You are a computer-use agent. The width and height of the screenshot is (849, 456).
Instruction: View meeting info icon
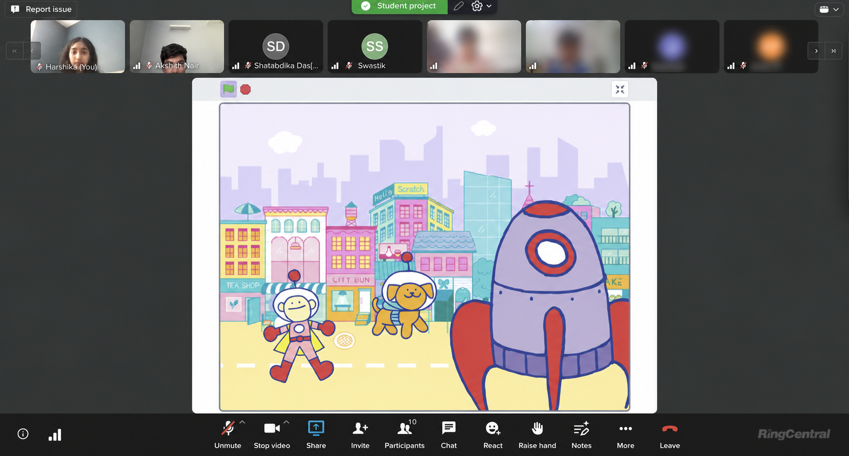tap(23, 434)
